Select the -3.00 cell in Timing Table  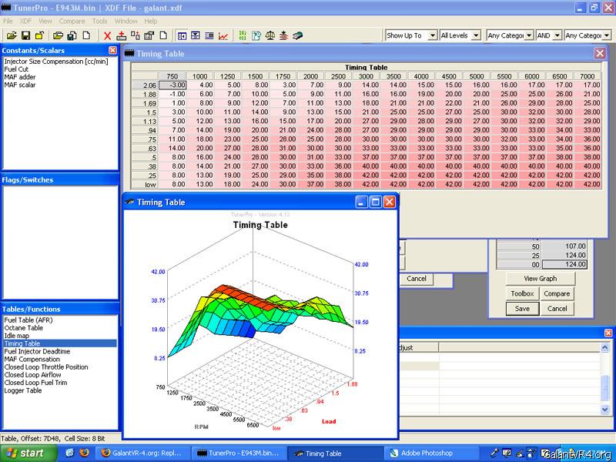pyautogui.click(x=172, y=85)
